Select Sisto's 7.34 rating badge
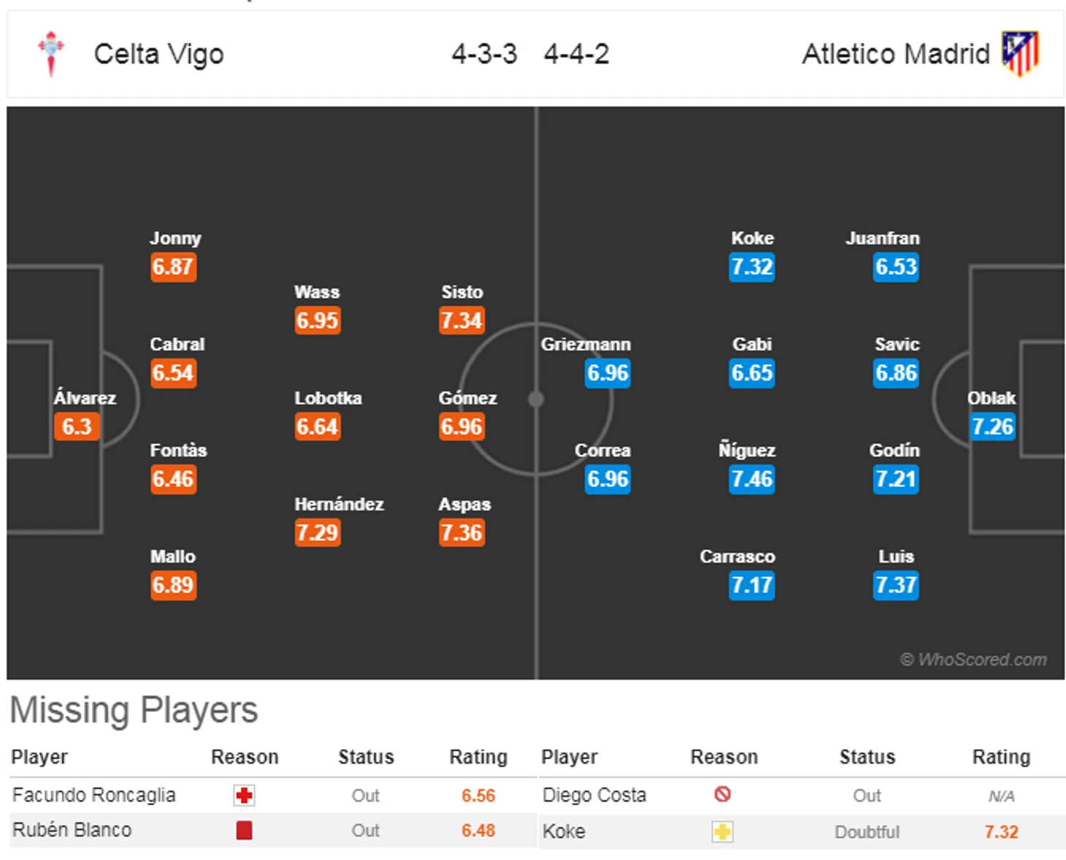The image size is (1066, 860). pos(461,320)
